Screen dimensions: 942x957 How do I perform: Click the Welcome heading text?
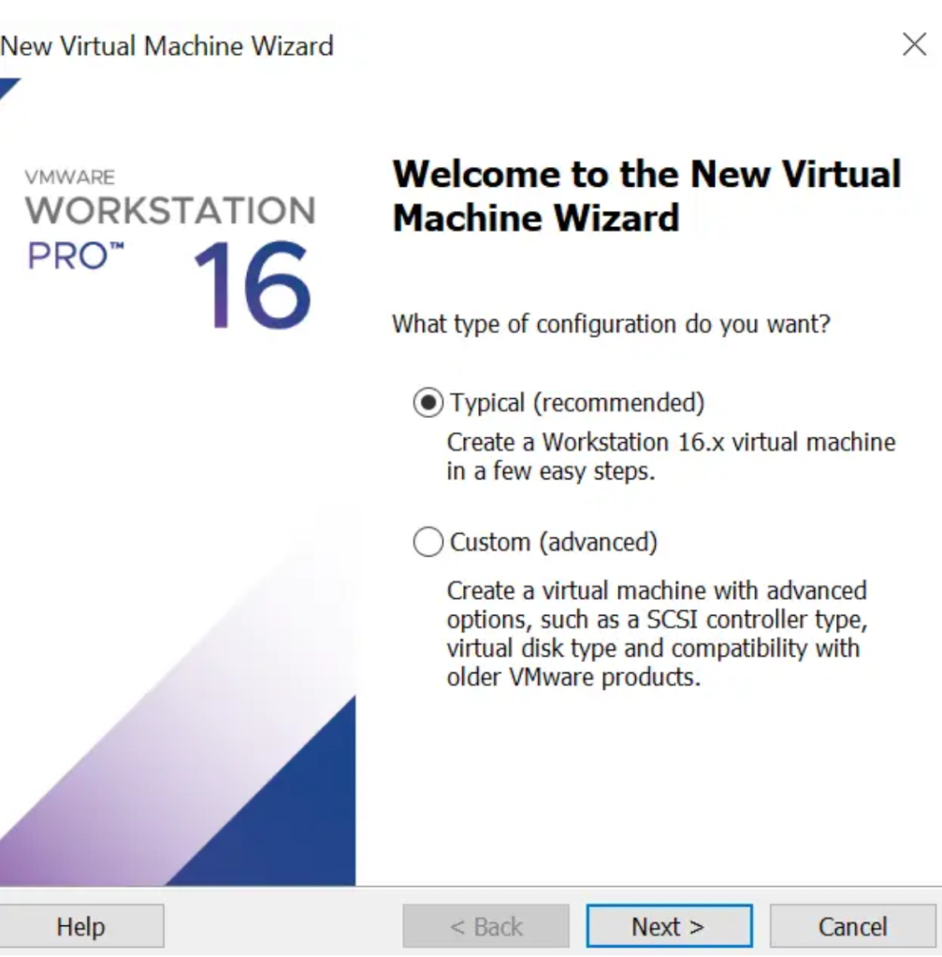click(645, 194)
